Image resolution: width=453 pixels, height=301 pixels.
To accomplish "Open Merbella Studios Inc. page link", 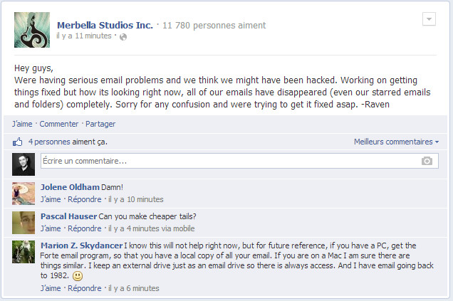I will 105,25.
